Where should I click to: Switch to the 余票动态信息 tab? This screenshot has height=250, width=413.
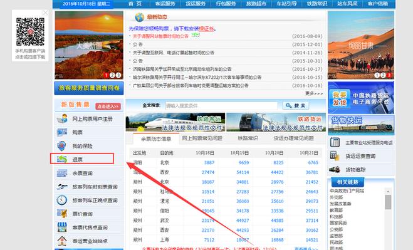pos(156,138)
